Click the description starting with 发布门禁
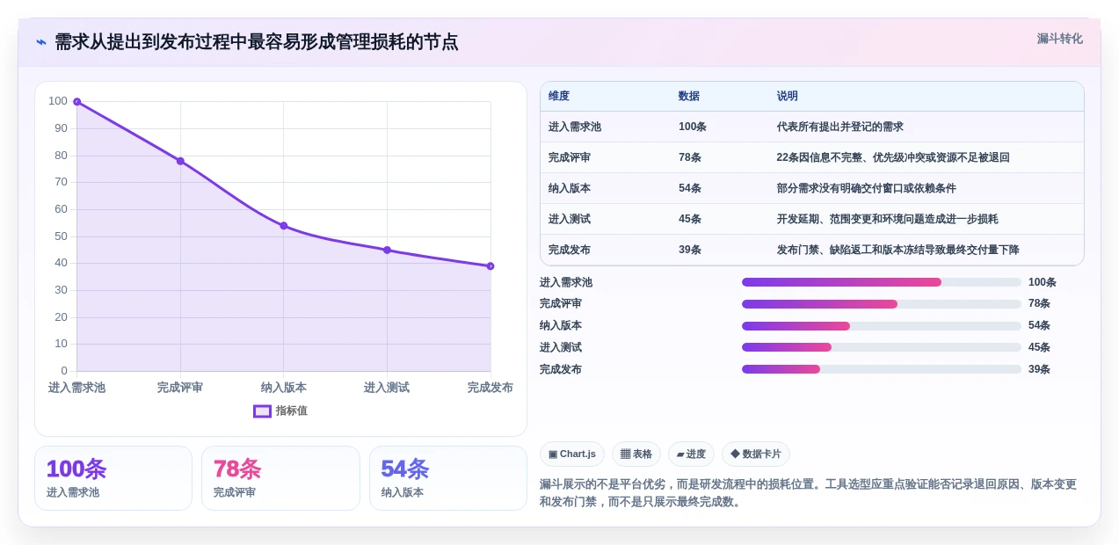The height and width of the screenshot is (545, 1119). pyautogui.click(x=898, y=250)
